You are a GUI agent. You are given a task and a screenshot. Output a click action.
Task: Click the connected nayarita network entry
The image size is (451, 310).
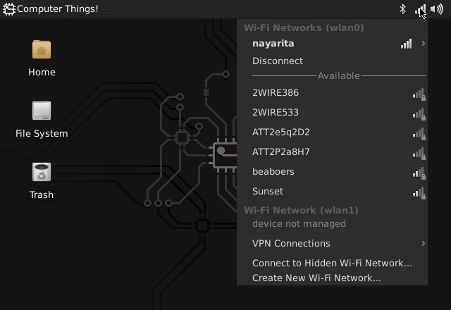[273, 44]
